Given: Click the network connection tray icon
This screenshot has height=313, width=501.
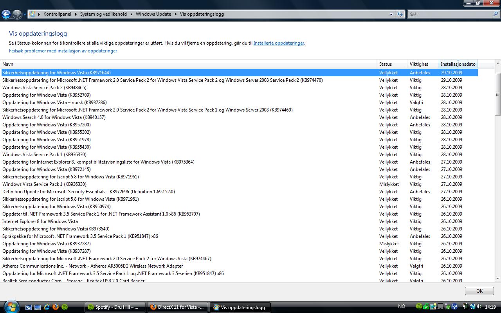Looking at the screenshot, I should pos(472,306).
